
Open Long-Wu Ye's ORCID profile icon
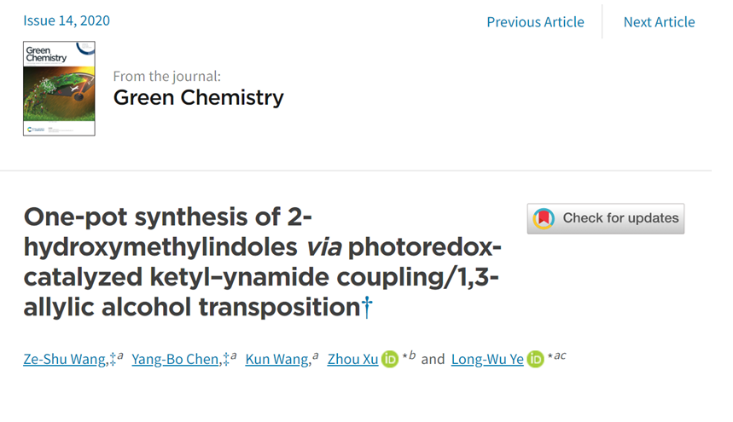point(536,359)
